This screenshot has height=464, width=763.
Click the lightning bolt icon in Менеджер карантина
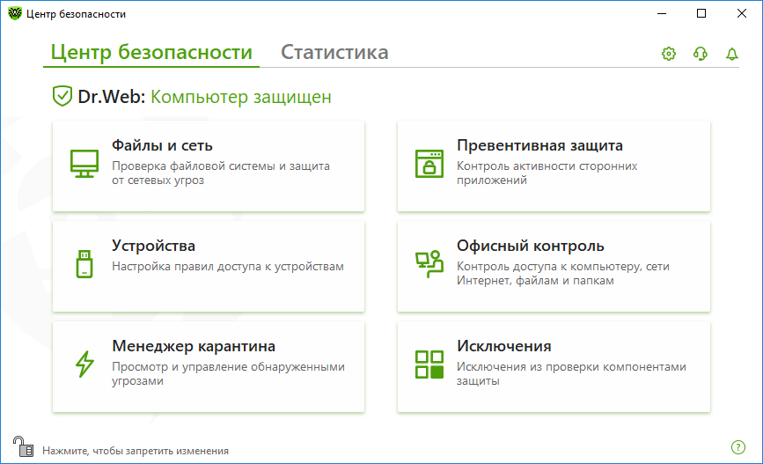coord(84,365)
